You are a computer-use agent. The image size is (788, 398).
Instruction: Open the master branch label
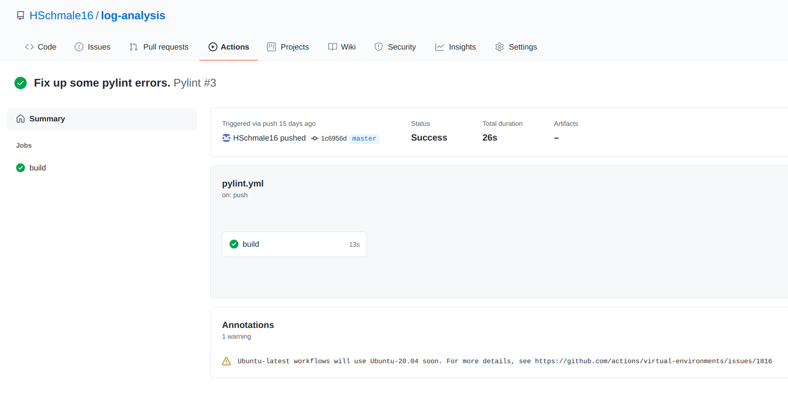click(364, 139)
